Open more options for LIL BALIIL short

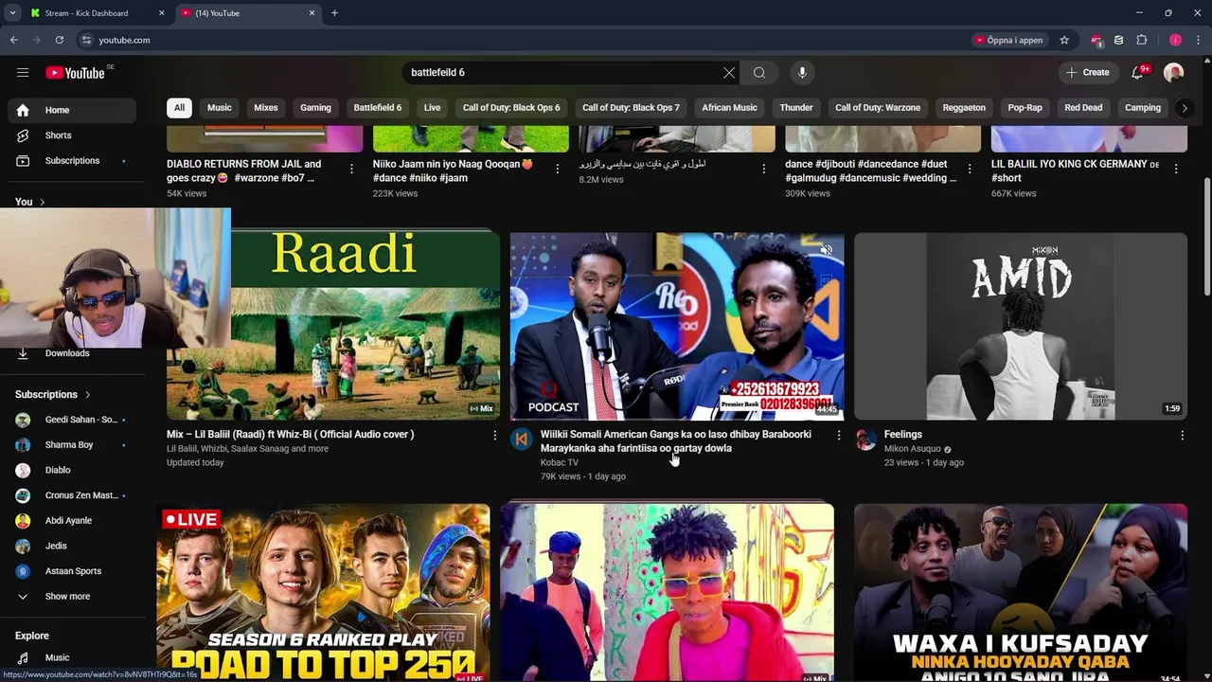[x=1176, y=169]
